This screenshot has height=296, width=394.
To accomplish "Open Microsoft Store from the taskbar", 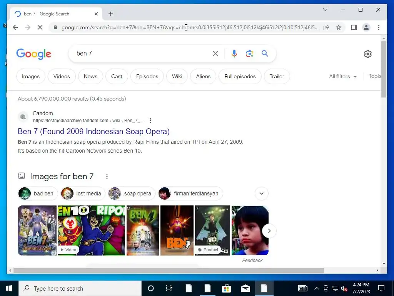I will pyautogui.click(x=226, y=288).
